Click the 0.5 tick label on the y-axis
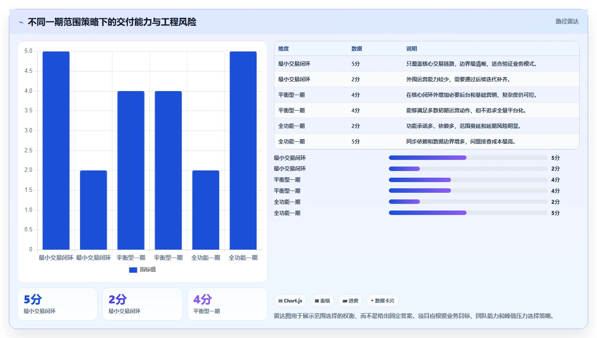This screenshot has width=597, height=338. click(x=28, y=230)
